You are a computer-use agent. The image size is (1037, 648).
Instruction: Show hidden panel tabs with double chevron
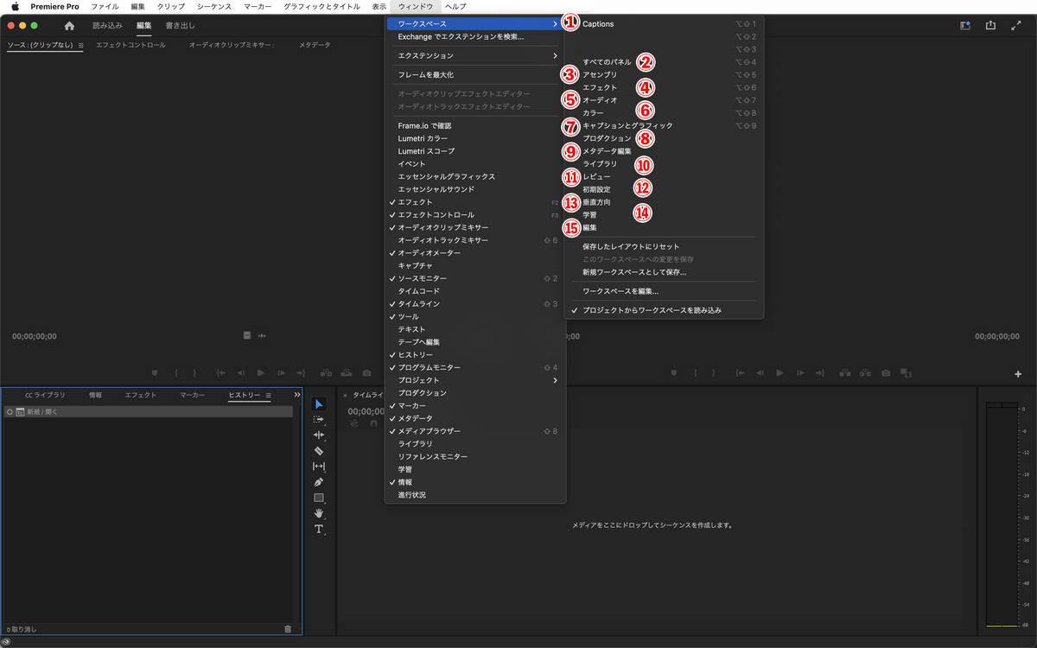click(x=296, y=395)
